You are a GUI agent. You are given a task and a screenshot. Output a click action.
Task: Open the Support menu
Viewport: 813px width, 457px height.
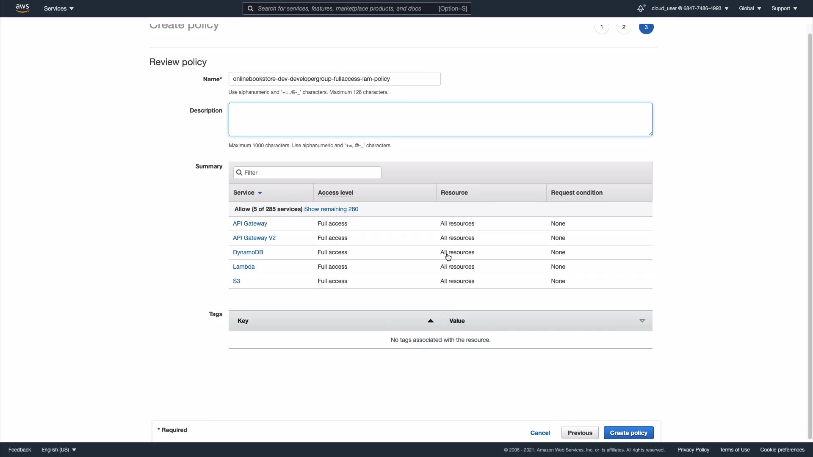[784, 8]
